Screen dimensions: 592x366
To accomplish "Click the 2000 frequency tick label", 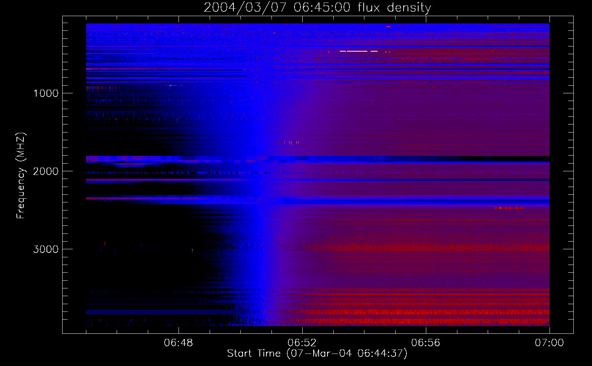I will point(46,171).
